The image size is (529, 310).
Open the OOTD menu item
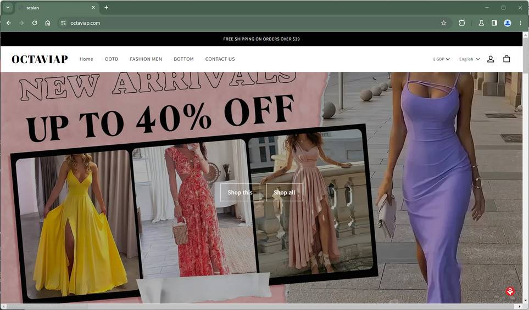click(x=112, y=59)
